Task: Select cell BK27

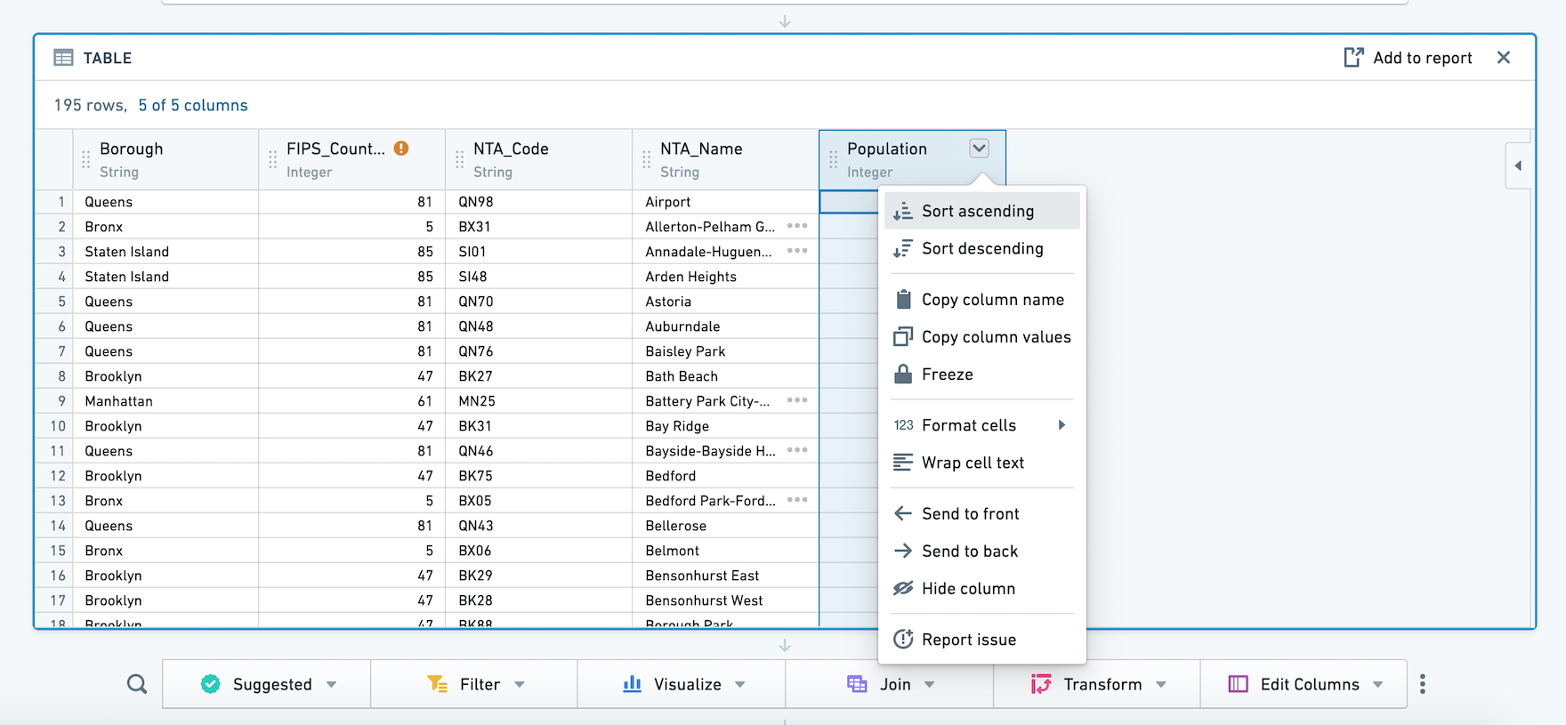Action: tap(539, 376)
